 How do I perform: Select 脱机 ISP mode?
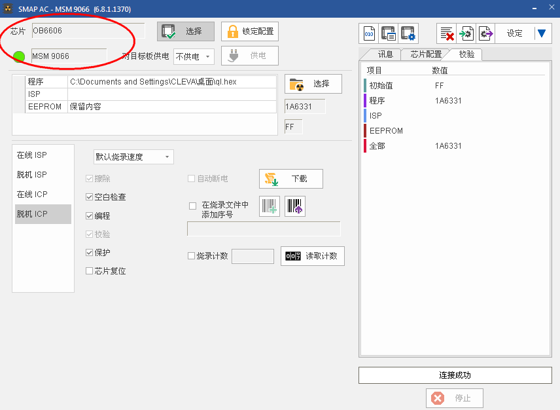[x=43, y=175]
